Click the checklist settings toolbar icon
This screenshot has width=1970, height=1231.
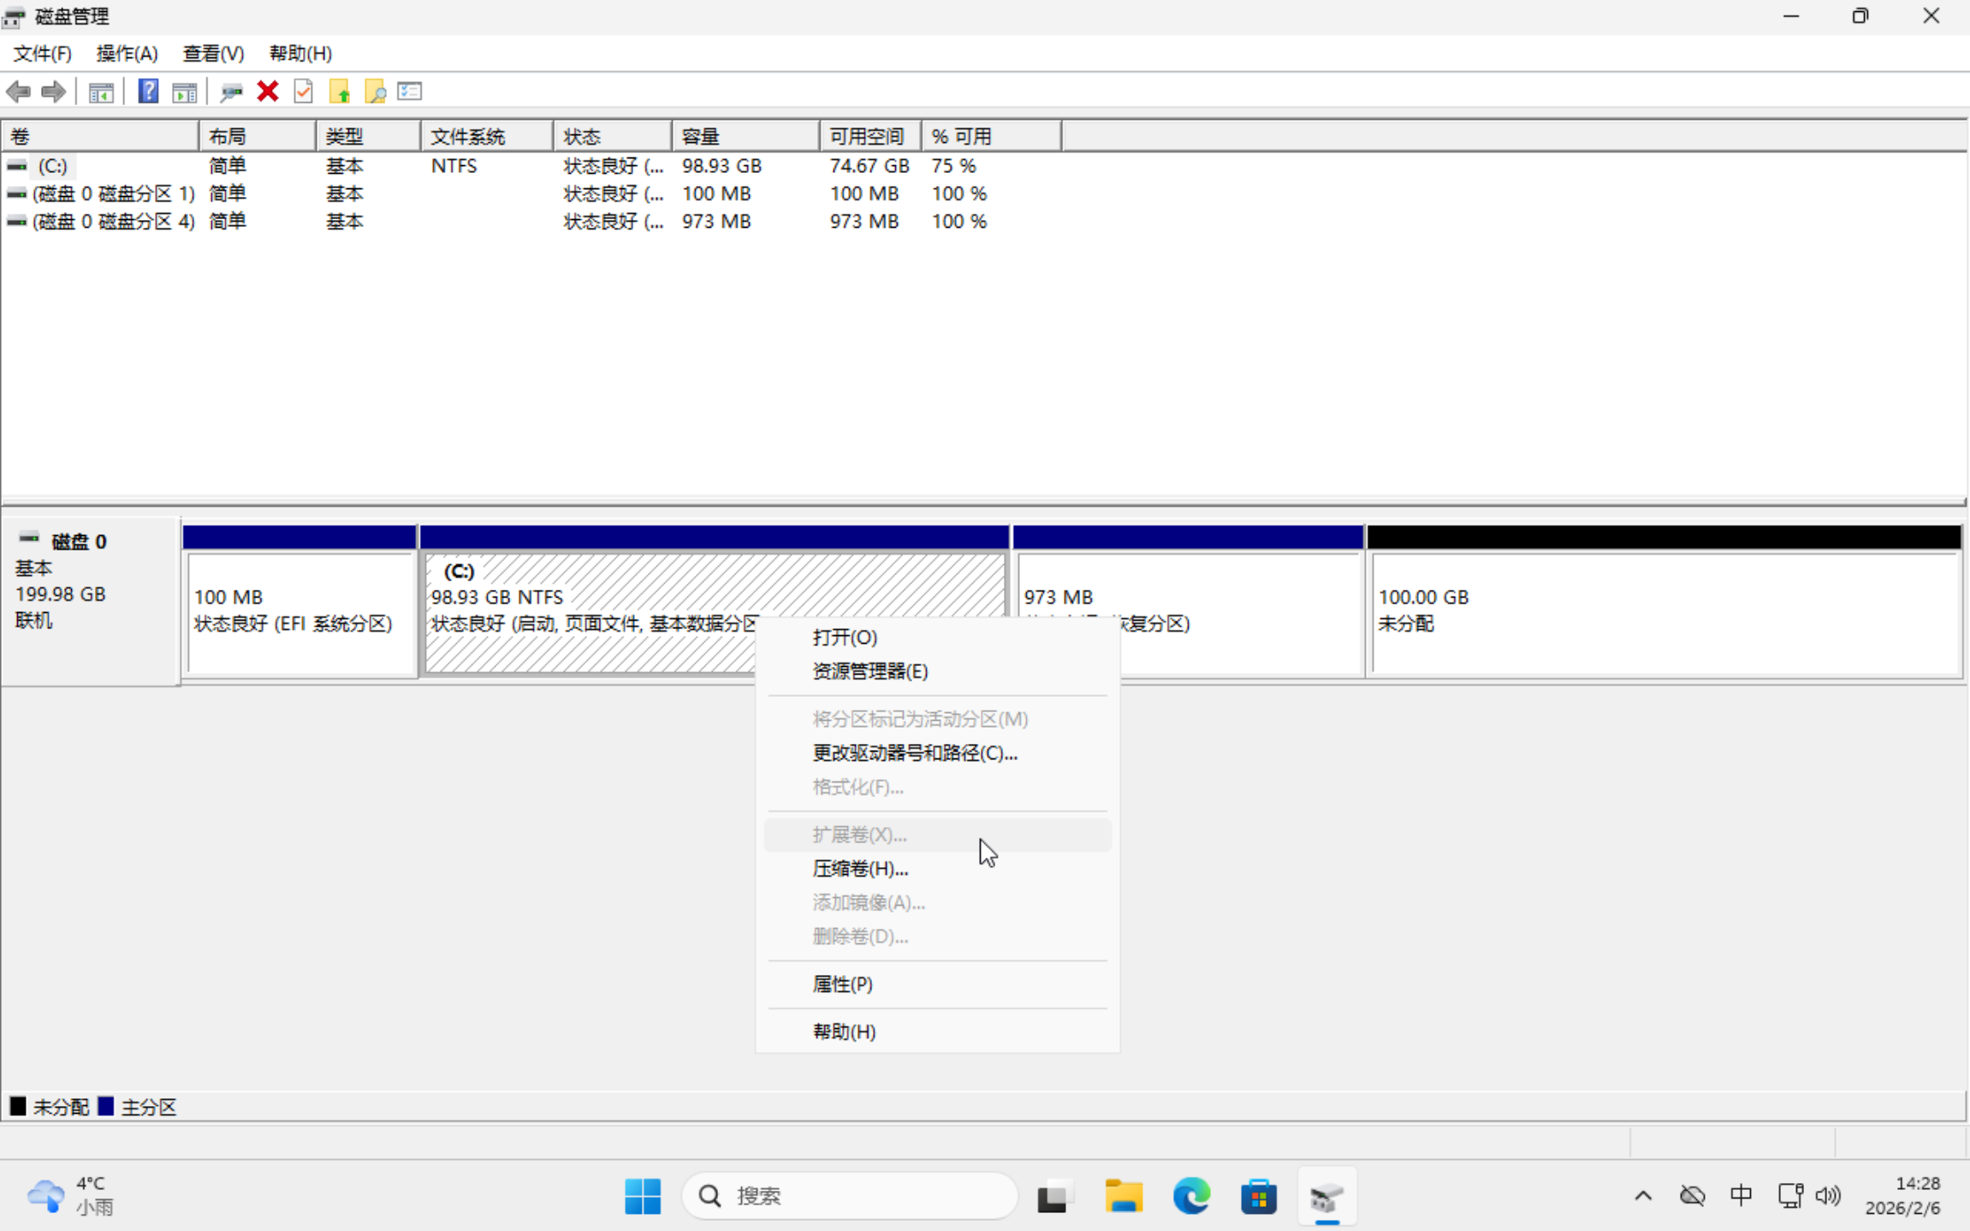(x=410, y=92)
